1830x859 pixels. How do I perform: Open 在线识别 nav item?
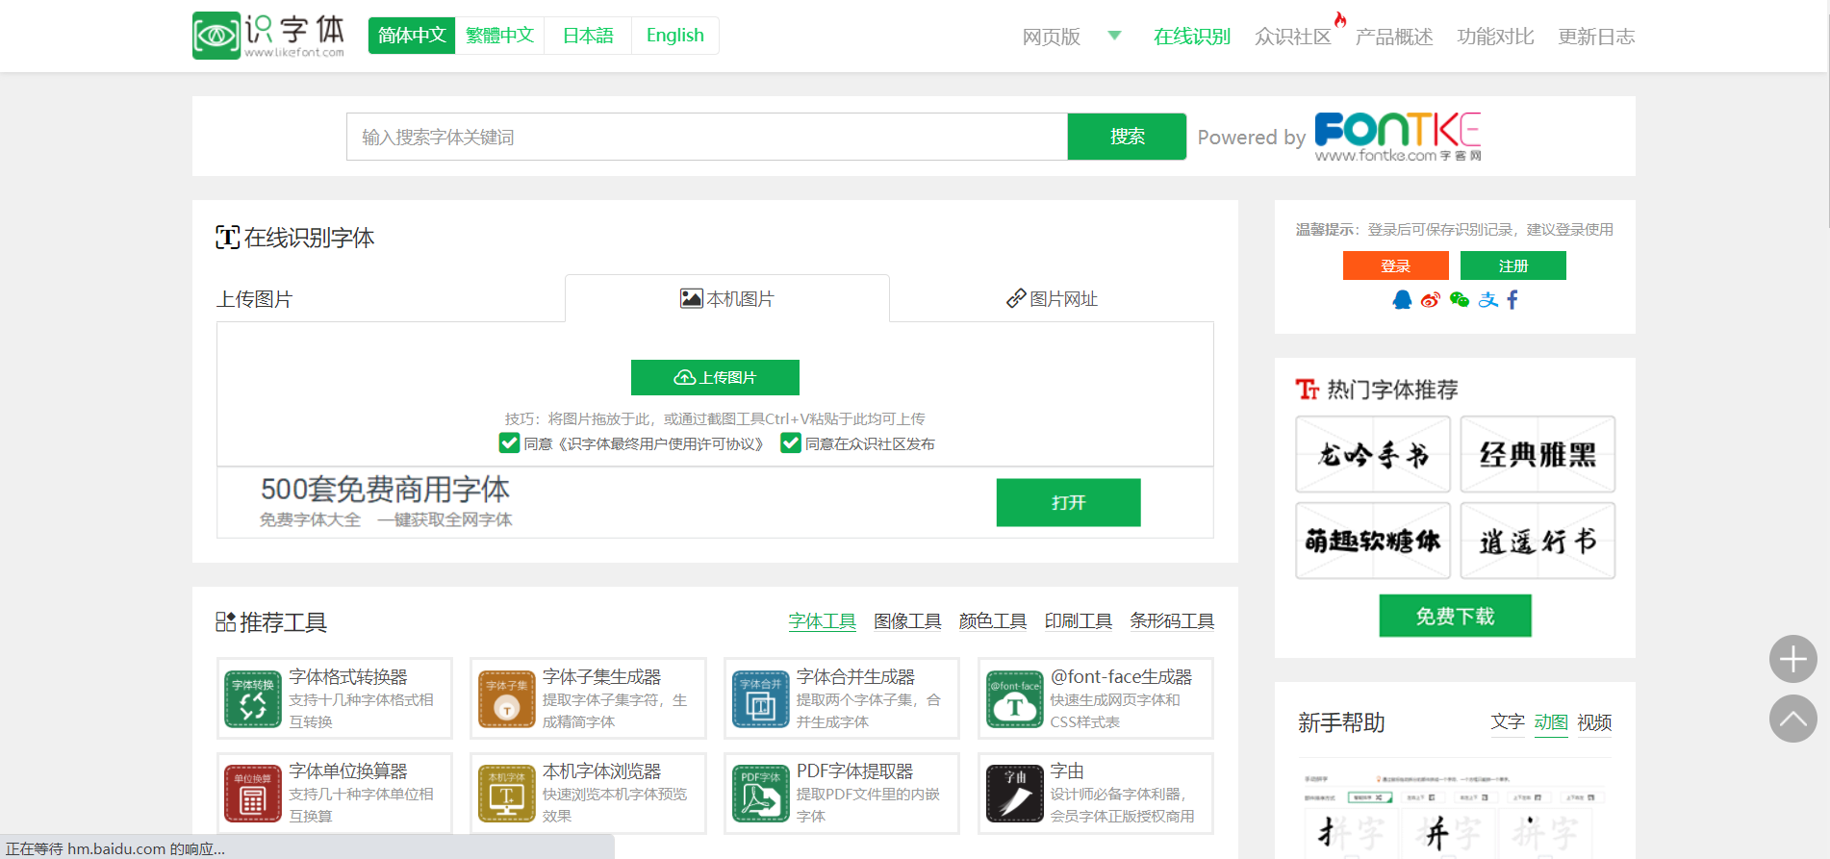click(1192, 37)
